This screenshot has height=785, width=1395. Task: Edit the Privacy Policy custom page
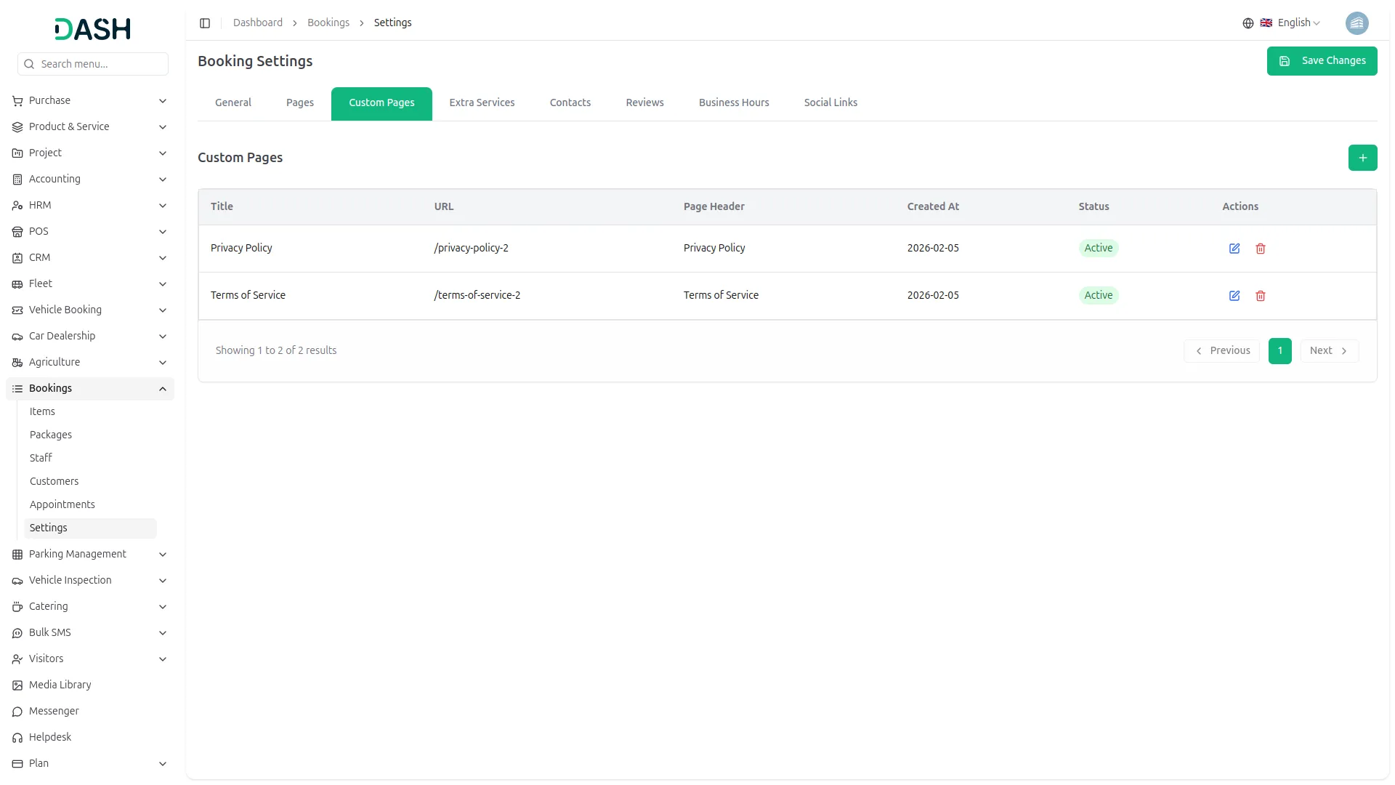(x=1234, y=249)
